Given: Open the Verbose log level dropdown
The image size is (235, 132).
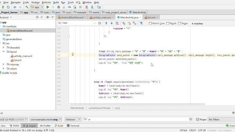Looking at the screenshot, I should [x=73, y=119].
